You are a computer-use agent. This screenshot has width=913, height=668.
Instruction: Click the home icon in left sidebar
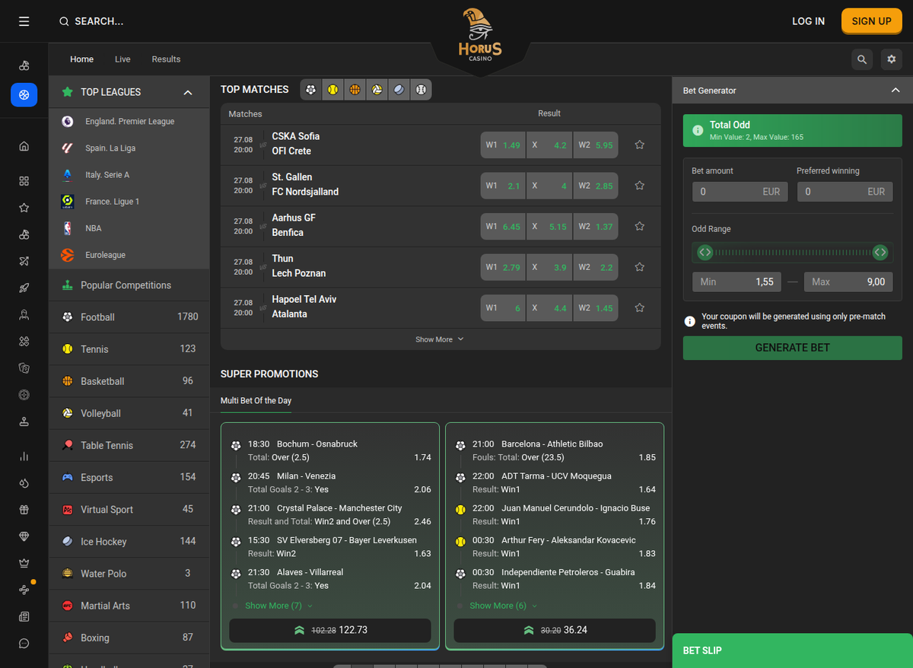coord(24,146)
